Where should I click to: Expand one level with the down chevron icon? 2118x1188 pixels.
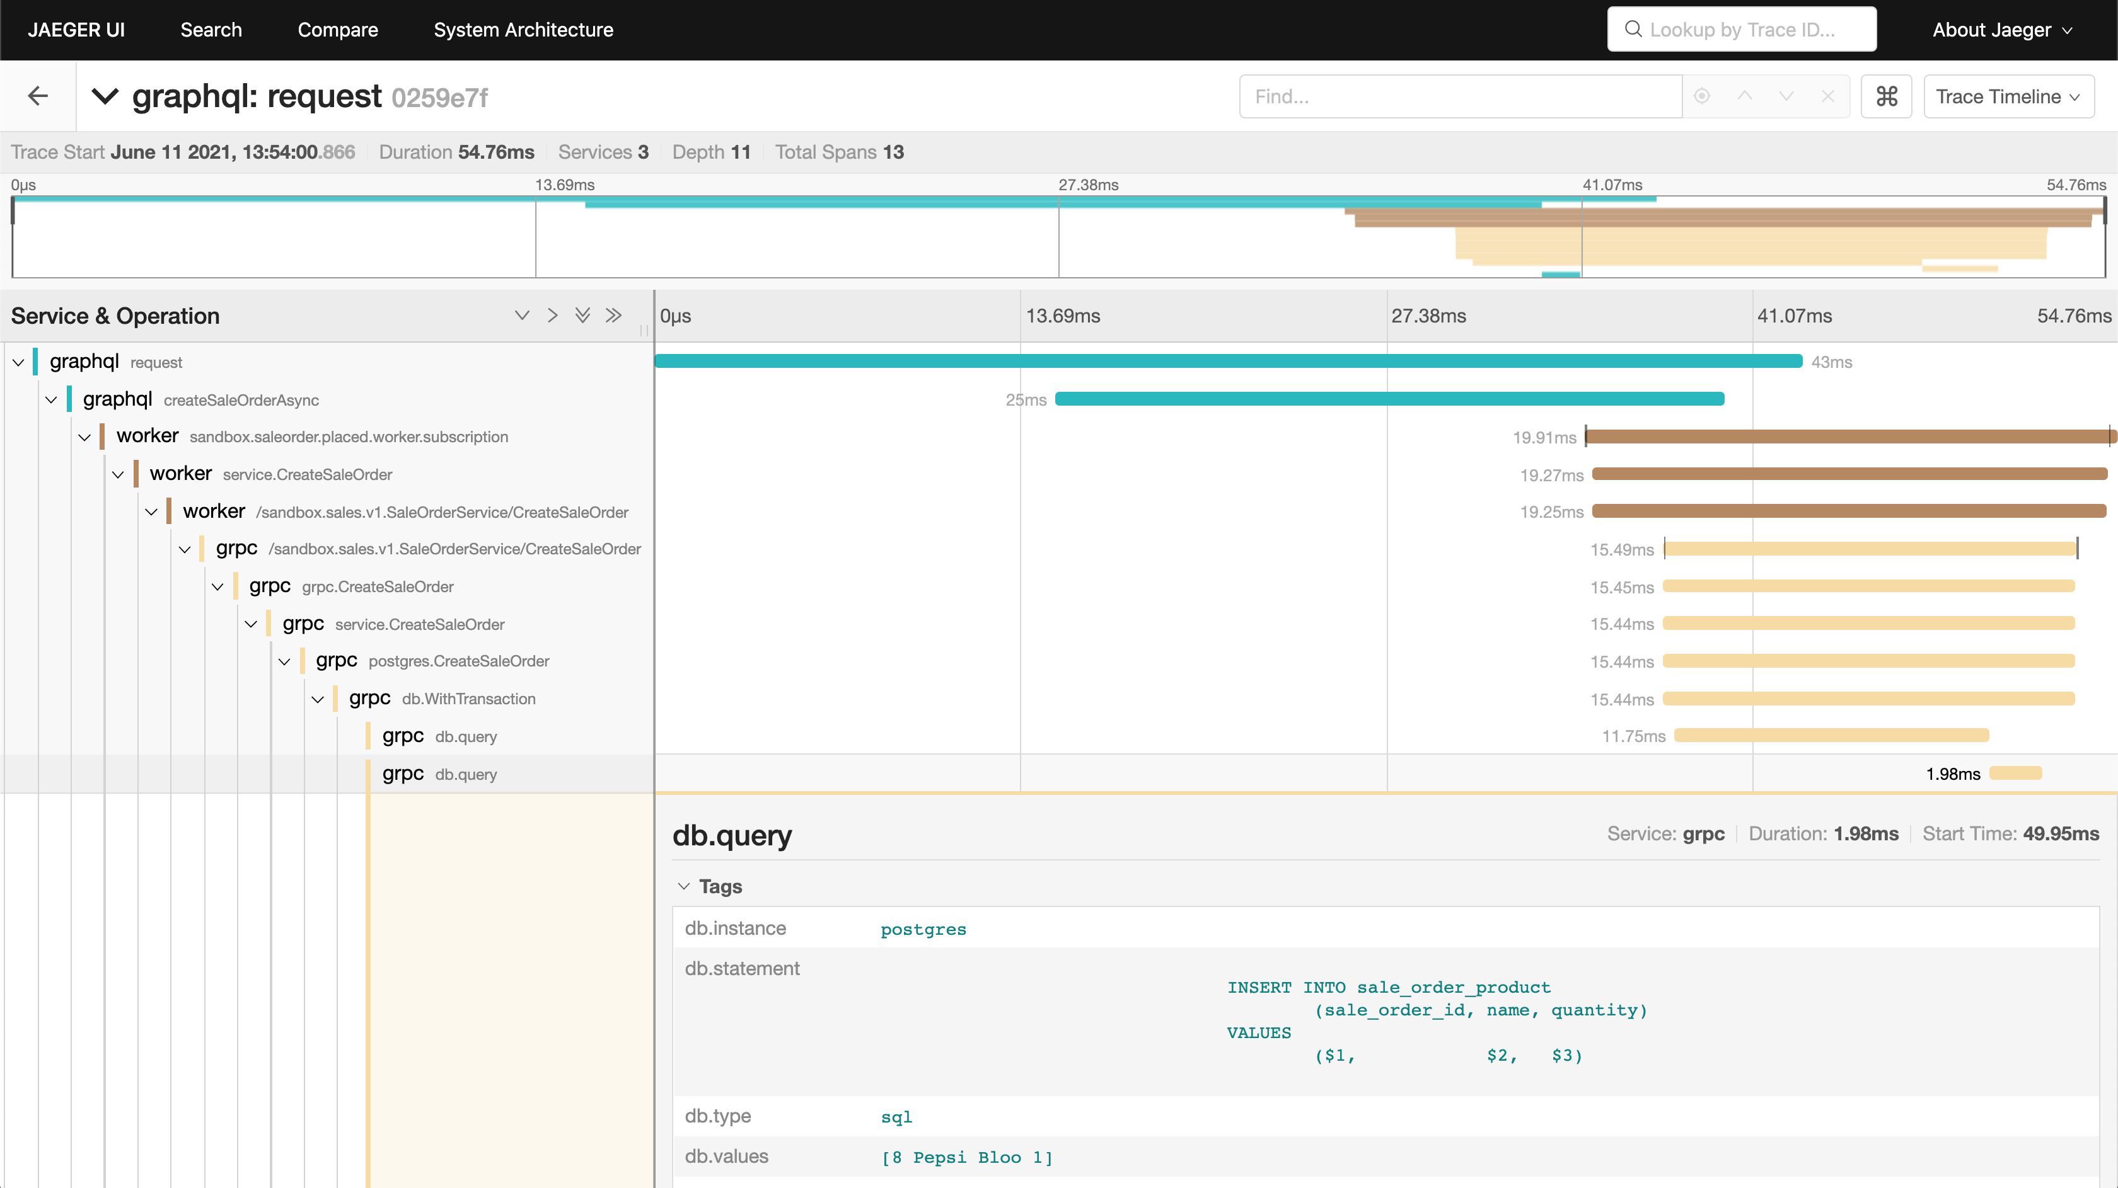click(x=522, y=316)
